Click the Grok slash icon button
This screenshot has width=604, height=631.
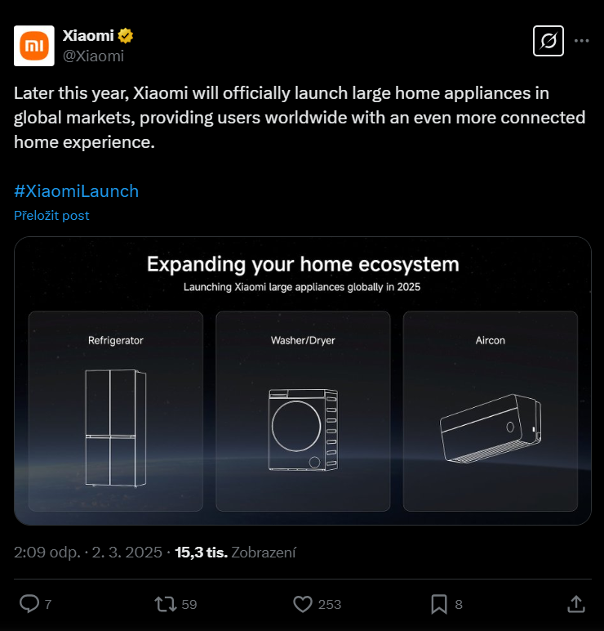548,40
